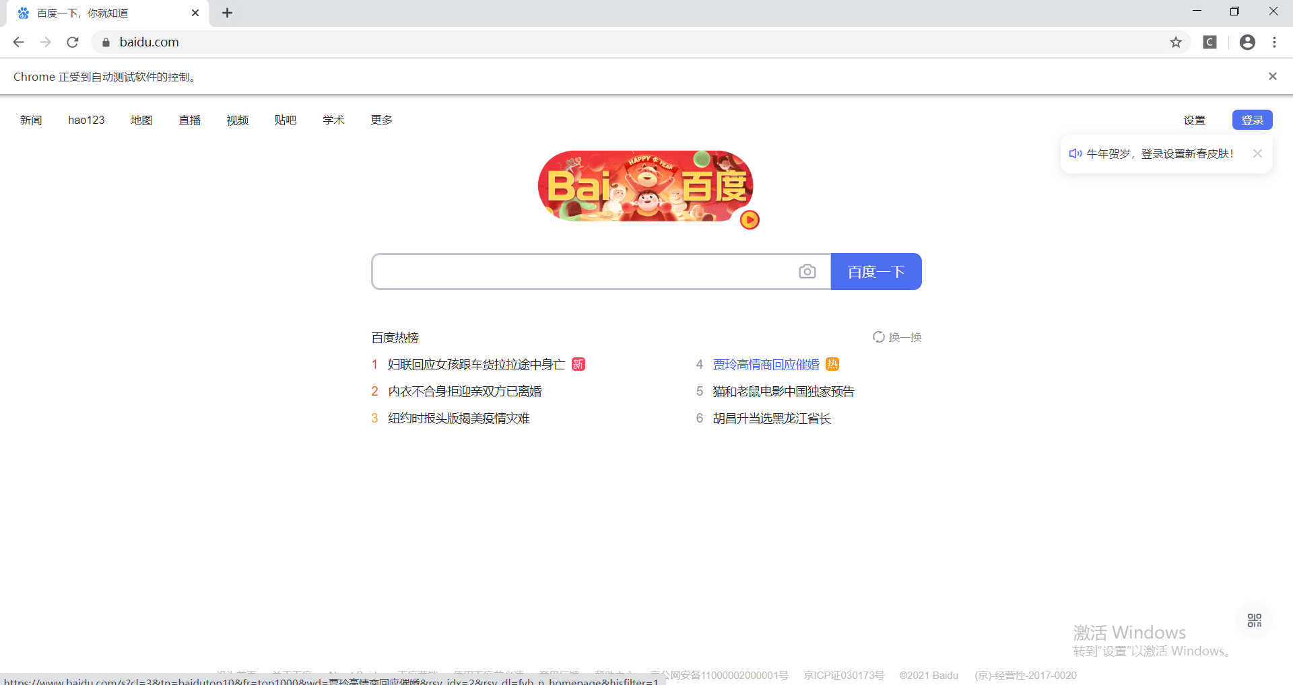The image size is (1293, 685).
Task: Click the 百度一下 search button
Action: pyautogui.click(x=875, y=271)
